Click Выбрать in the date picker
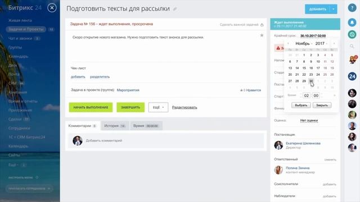The width and height of the screenshot is (360, 202). (x=301, y=105)
